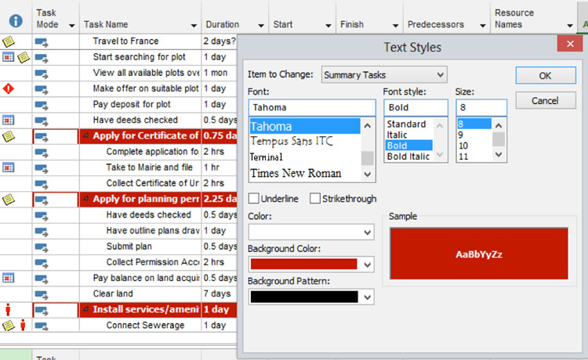The height and width of the screenshot is (360, 588).
Task: Enable the Underline checkbox
Action: coord(254,199)
